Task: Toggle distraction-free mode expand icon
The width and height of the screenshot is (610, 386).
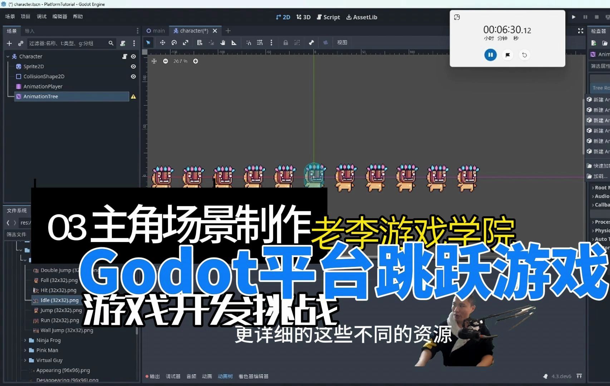Action: pos(581,31)
